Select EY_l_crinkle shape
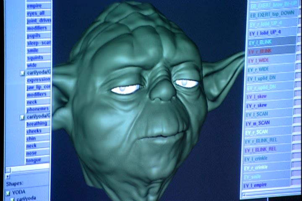 pyautogui.click(x=267, y=158)
